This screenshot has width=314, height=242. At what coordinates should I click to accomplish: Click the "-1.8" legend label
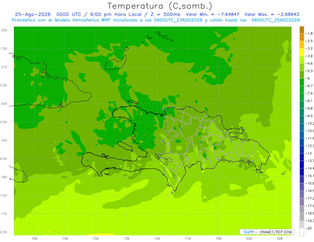coord(310,33)
